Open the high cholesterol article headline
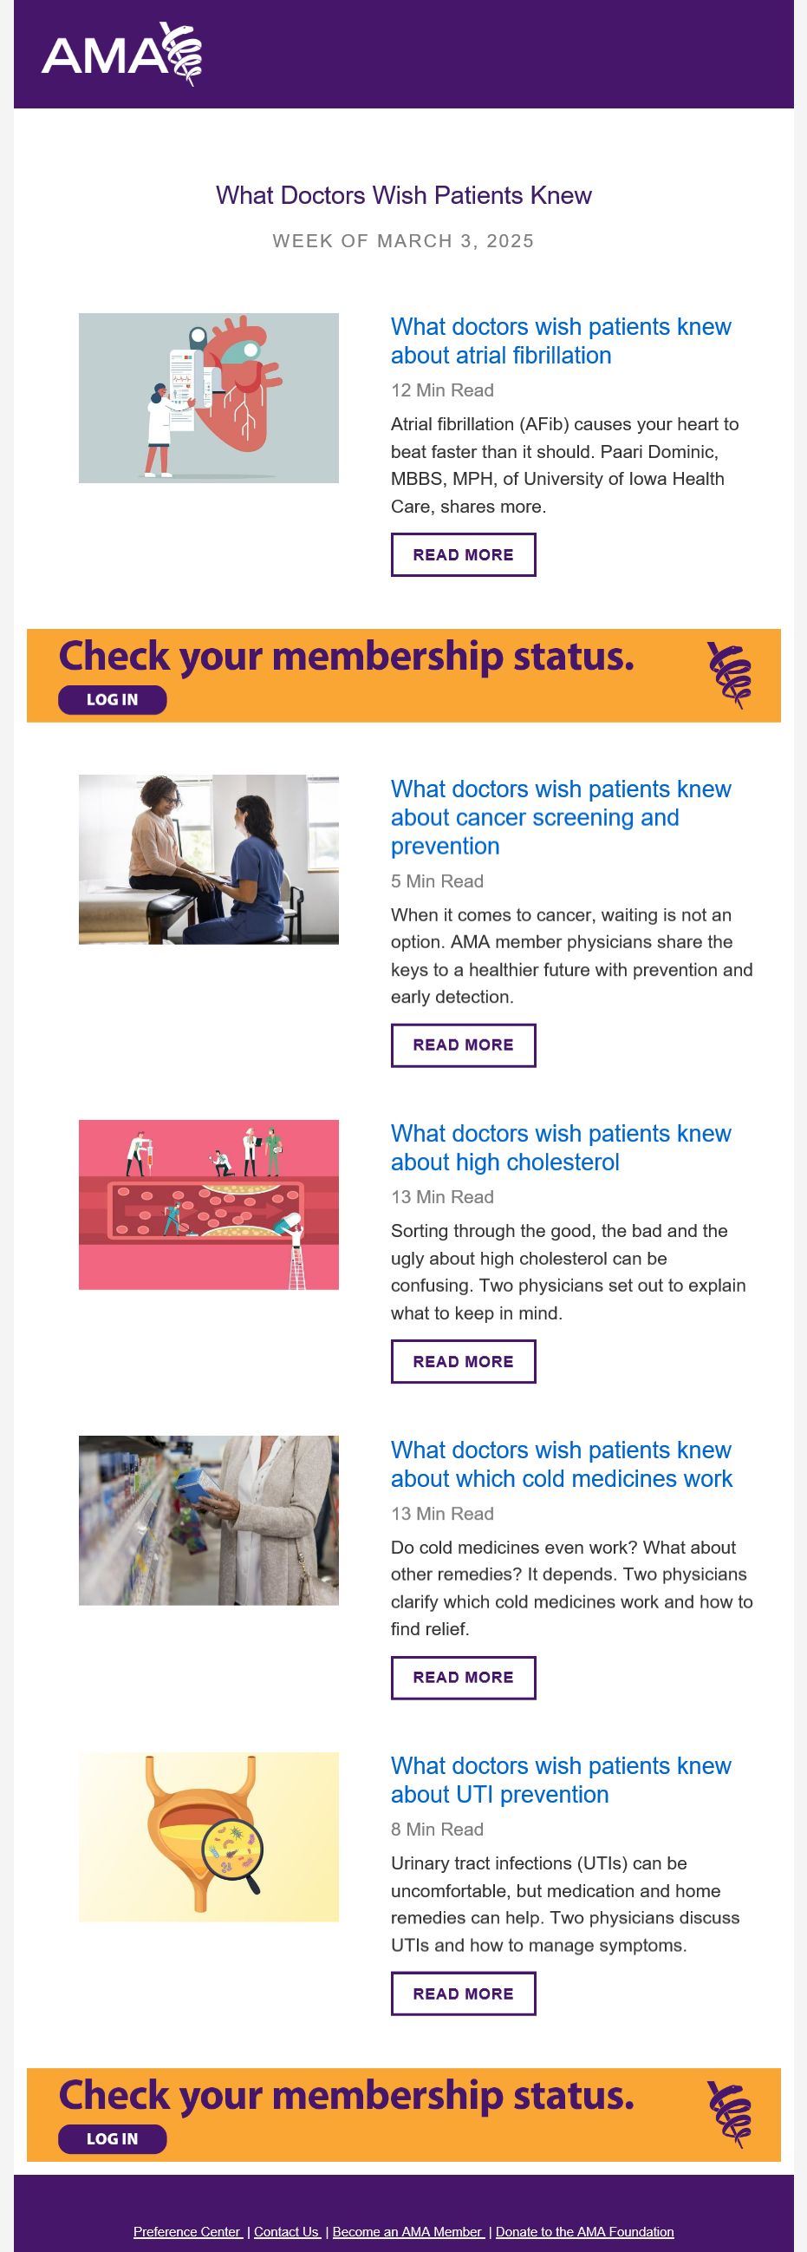Screen dimensions: 807x2252 click(560, 1147)
